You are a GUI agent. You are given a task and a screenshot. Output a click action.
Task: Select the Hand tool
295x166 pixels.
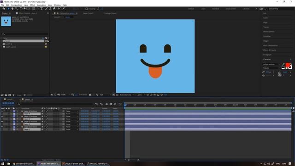pyautogui.click(x=12, y=9)
